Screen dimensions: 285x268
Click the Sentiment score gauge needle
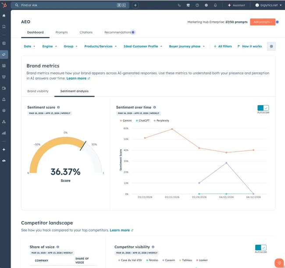click(83, 146)
